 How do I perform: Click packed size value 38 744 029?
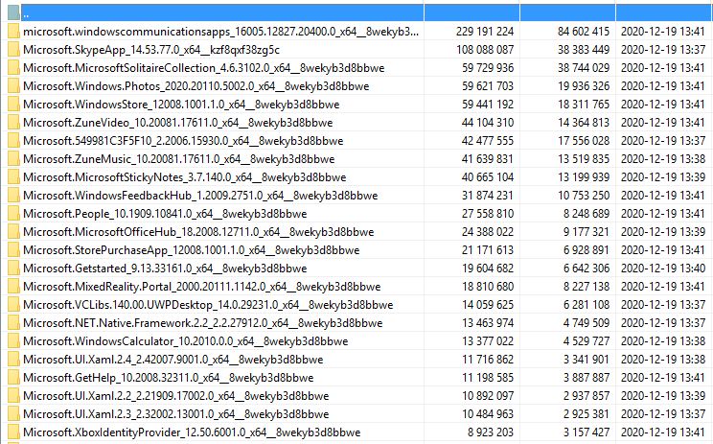point(584,68)
